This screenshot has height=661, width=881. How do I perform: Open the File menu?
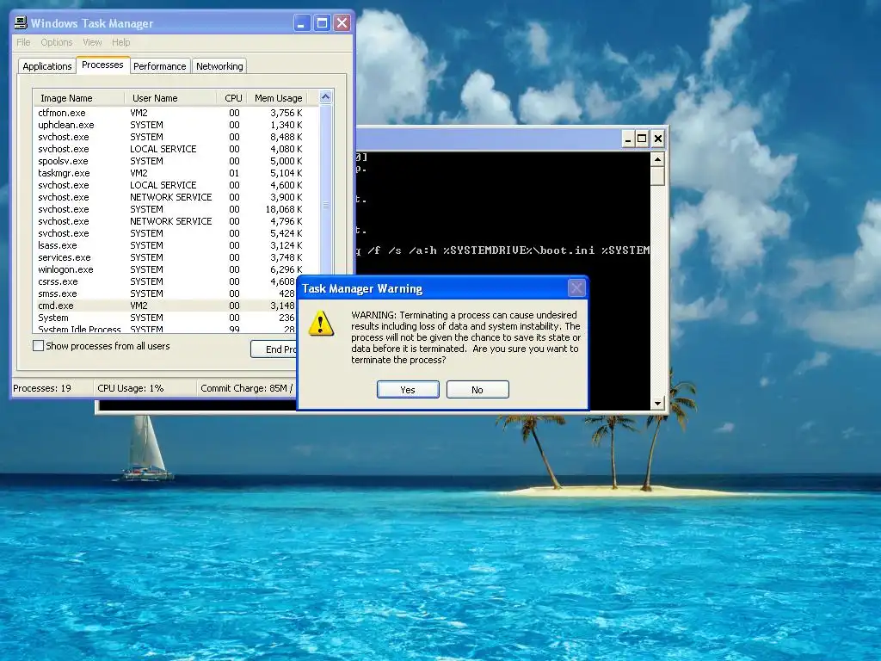pyautogui.click(x=23, y=42)
